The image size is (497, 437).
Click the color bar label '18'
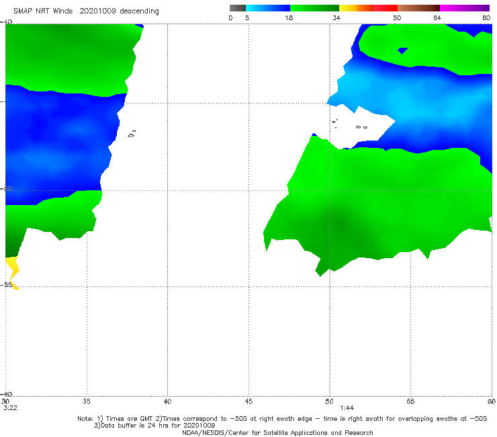289,17
